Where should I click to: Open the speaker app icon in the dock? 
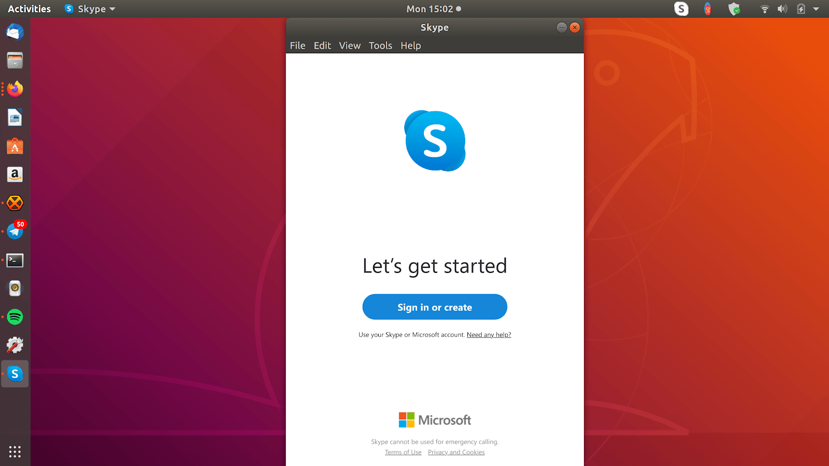[x=15, y=288]
